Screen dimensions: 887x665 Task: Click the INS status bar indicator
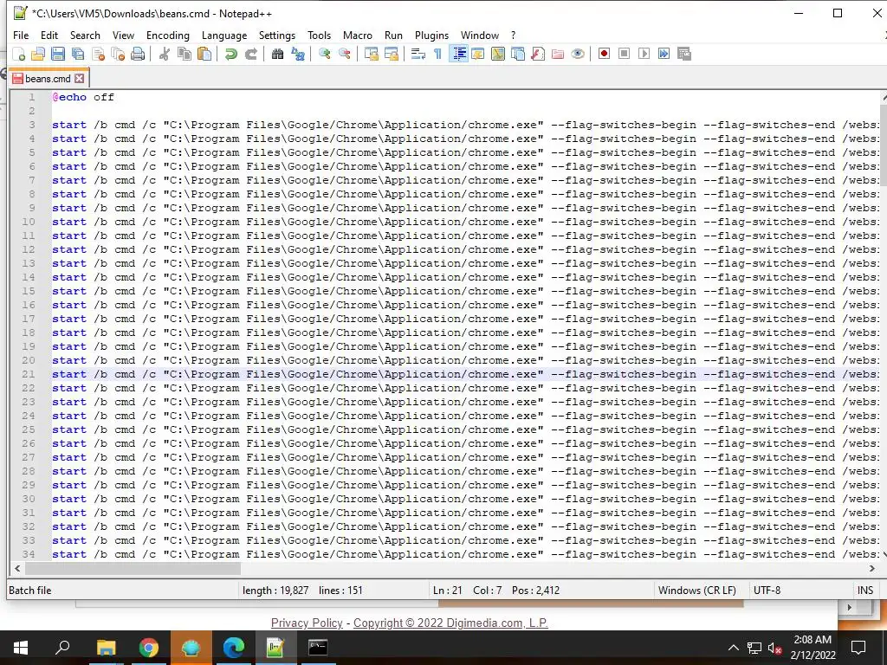click(865, 591)
